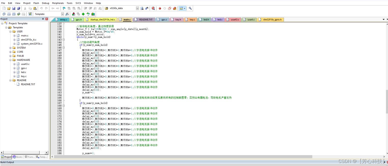Image resolution: width=388 pixels, height=166 pixels.
Task: Click the Start/Stop Debug Session icon
Action: (x=153, y=8)
